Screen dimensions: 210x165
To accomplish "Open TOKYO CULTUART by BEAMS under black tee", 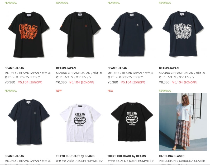I will pos(127,156).
